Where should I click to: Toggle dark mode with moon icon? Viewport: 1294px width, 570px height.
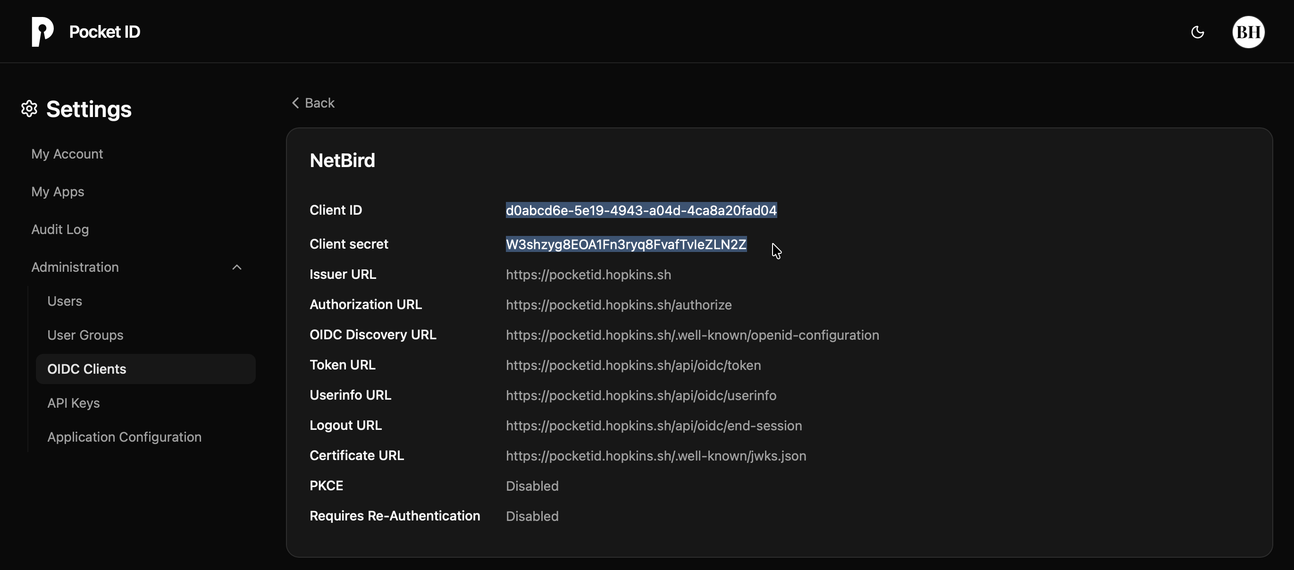coord(1198,32)
